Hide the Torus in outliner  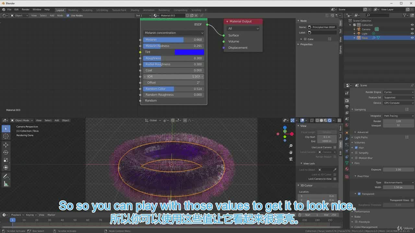[x=412, y=38]
